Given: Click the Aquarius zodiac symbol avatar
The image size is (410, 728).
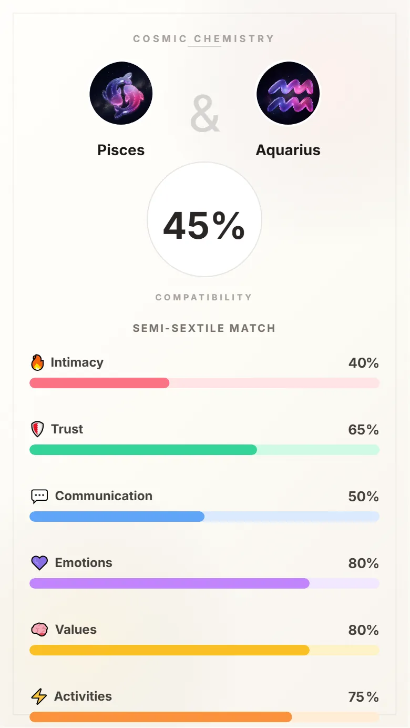Looking at the screenshot, I should (288, 93).
